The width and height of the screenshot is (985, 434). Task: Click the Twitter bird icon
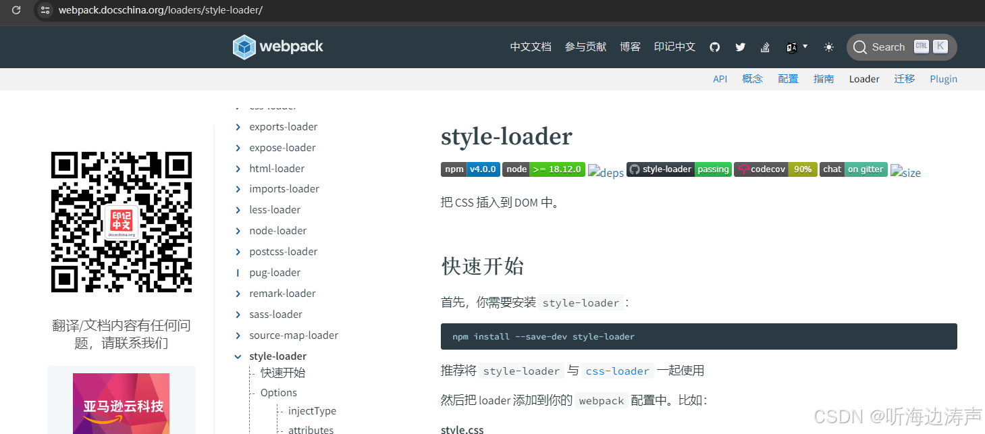click(740, 47)
